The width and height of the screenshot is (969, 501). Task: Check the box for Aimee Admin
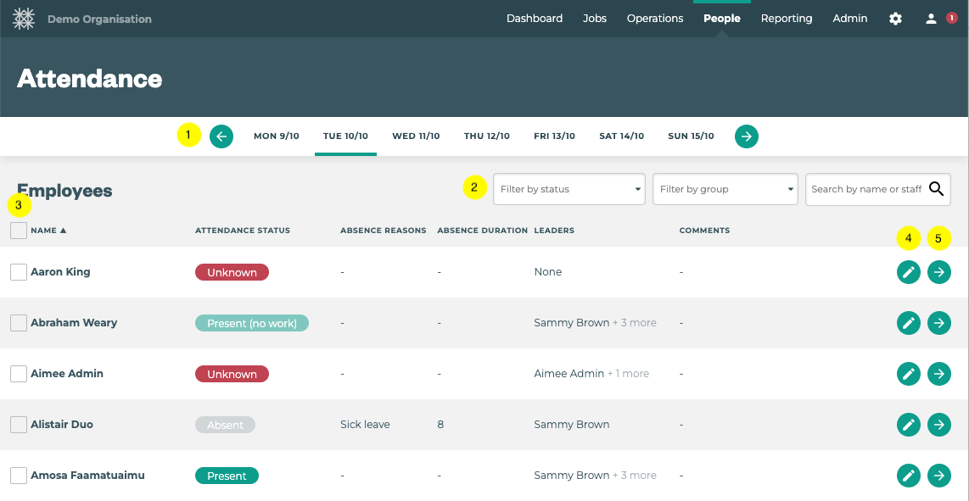point(19,374)
